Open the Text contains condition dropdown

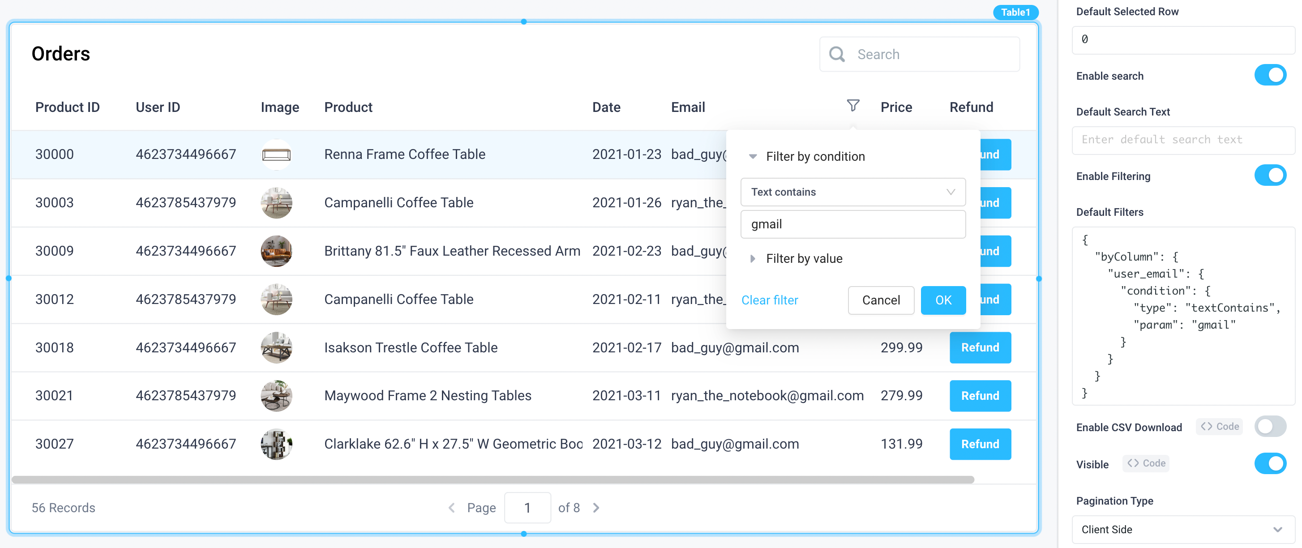852,192
